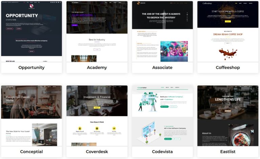Click the middle yellow step icon in Coverdesk
This screenshot has height=159, width=260.
[x=97, y=129]
